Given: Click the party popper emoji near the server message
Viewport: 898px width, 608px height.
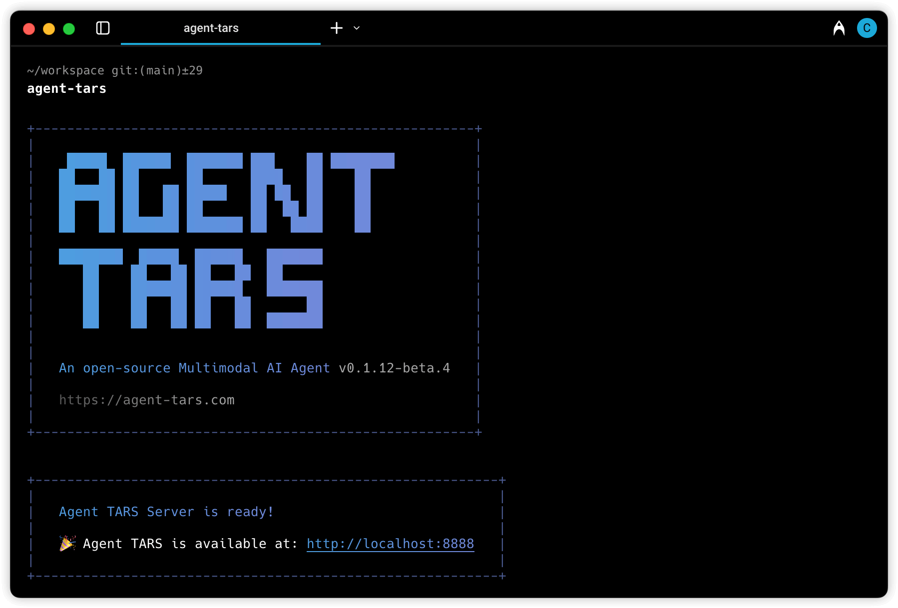Looking at the screenshot, I should tap(66, 544).
